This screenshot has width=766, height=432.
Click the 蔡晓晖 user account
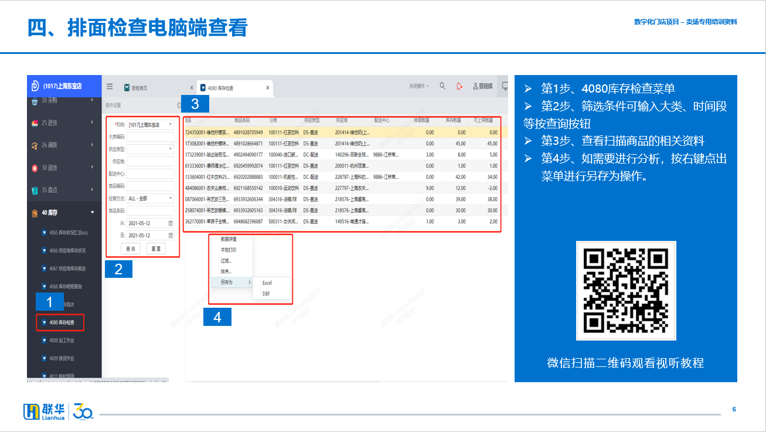[x=482, y=86]
